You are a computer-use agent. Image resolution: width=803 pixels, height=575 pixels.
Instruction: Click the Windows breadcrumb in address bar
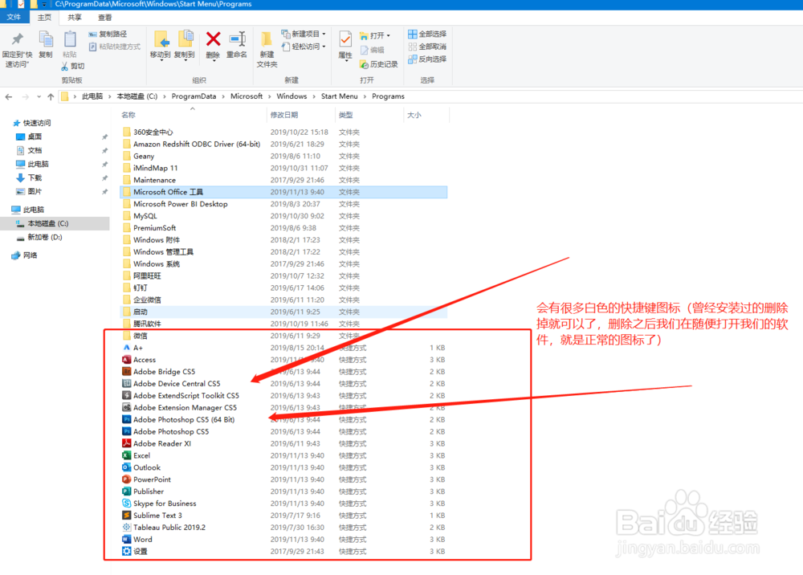coord(291,96)
